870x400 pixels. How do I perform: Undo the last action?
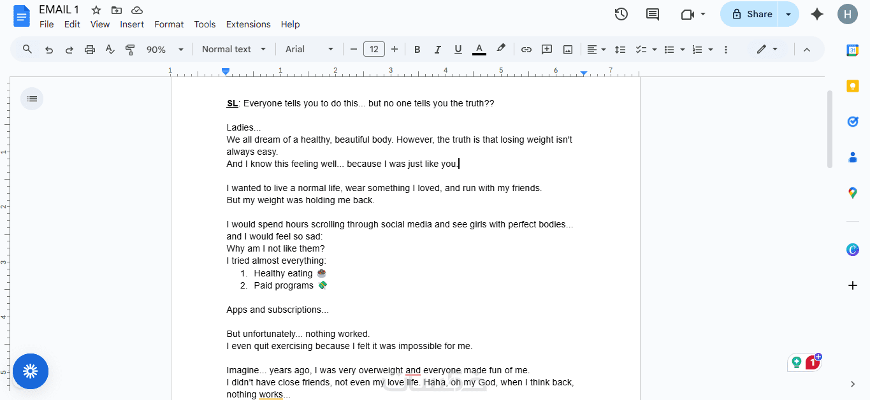[x=49, y=49]
